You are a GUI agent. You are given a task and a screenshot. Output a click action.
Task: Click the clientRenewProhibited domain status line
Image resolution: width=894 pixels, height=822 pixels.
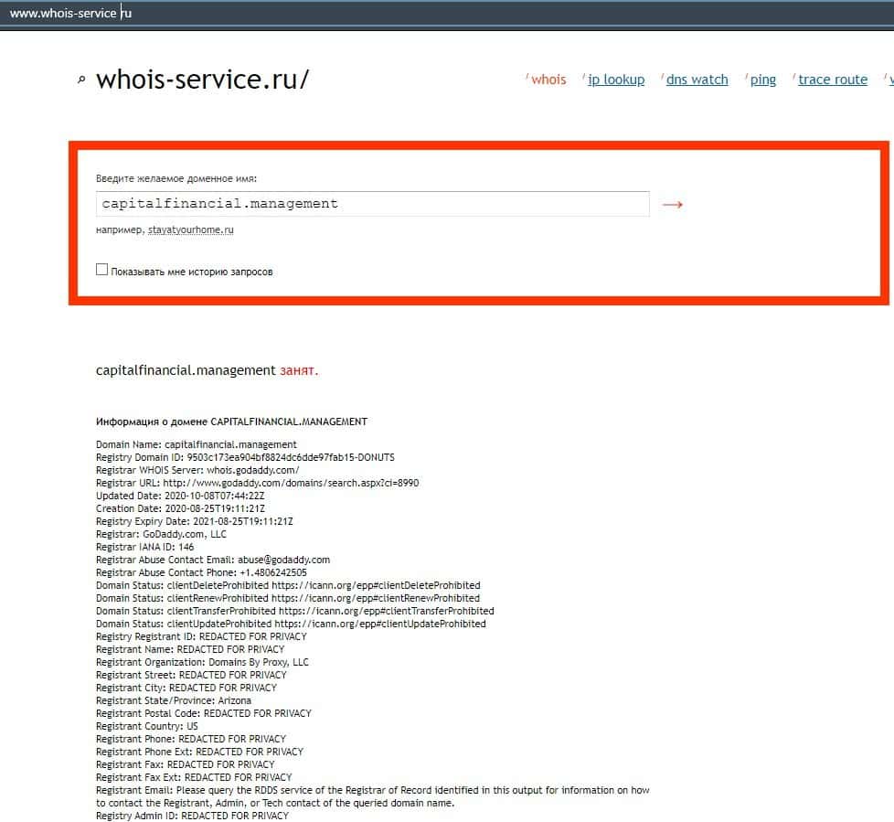pos(288,598)
